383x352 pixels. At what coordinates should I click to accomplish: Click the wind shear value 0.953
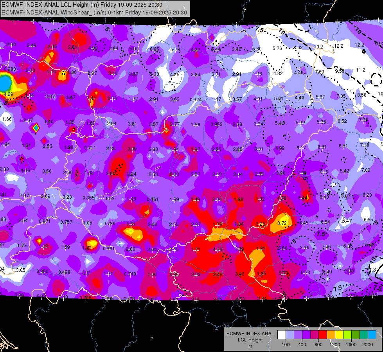pos(216,124)
